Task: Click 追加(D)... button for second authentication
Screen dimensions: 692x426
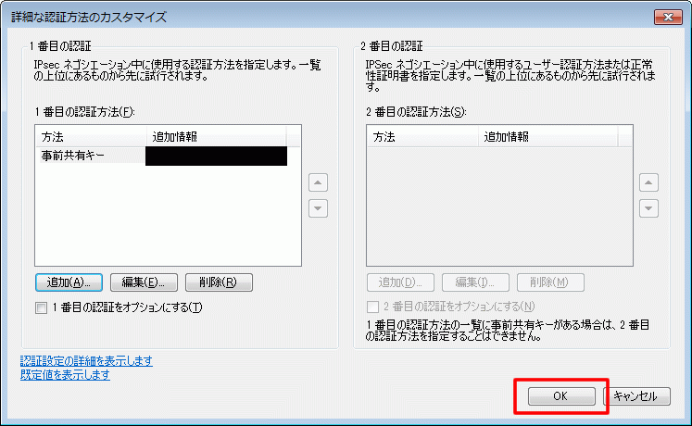Action: point(400,282)
